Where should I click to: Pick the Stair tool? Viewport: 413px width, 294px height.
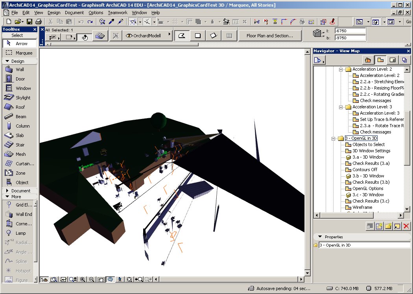coord(19,145)
